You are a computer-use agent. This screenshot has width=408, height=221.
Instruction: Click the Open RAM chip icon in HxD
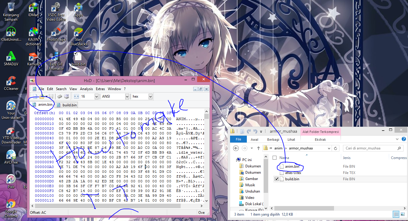click(x=60, y=96)
